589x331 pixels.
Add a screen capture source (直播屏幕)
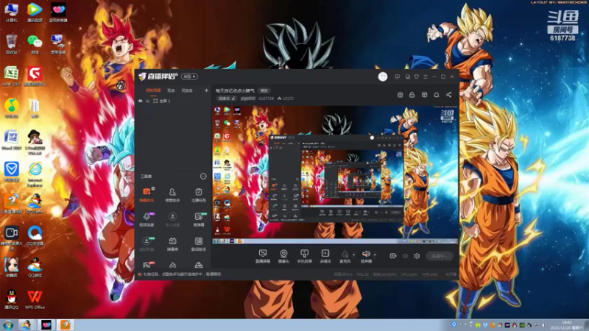pos(263,256)
